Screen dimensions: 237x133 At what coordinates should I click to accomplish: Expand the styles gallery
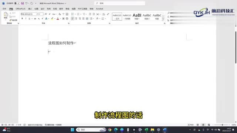click(163, 20)
